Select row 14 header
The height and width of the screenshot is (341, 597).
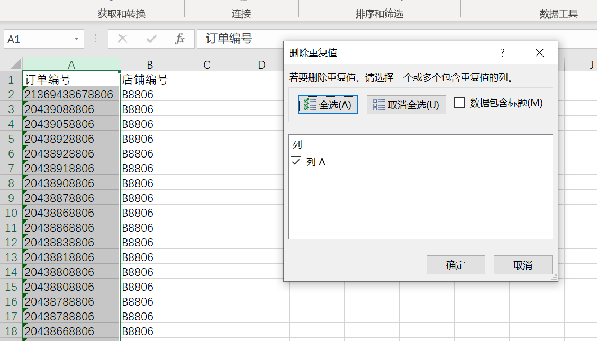click(11, 272)
